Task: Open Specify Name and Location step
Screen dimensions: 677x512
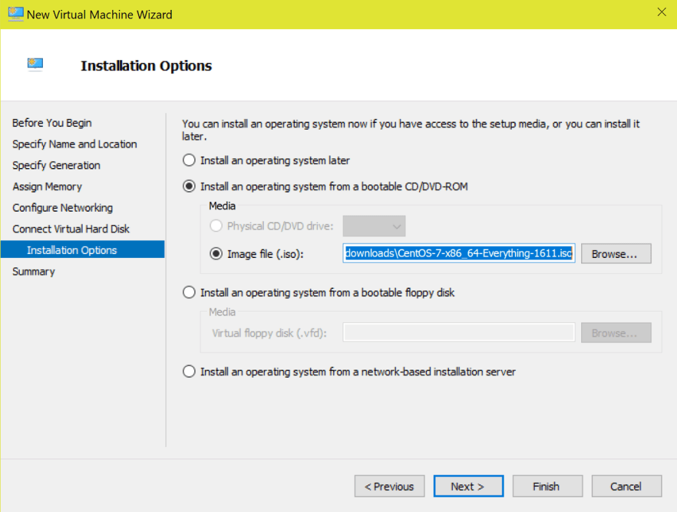Action: tap(74, 144)
